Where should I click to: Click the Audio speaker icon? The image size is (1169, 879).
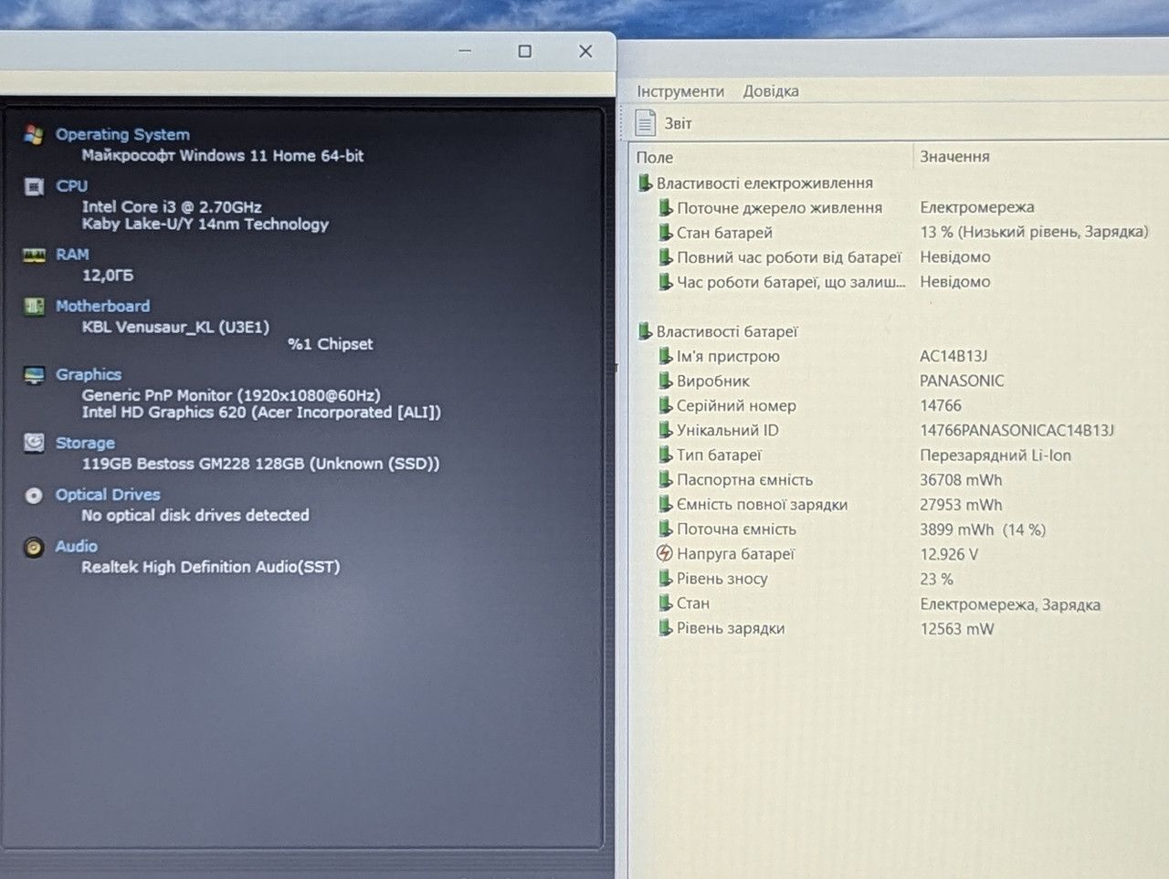tap(34, 547)
